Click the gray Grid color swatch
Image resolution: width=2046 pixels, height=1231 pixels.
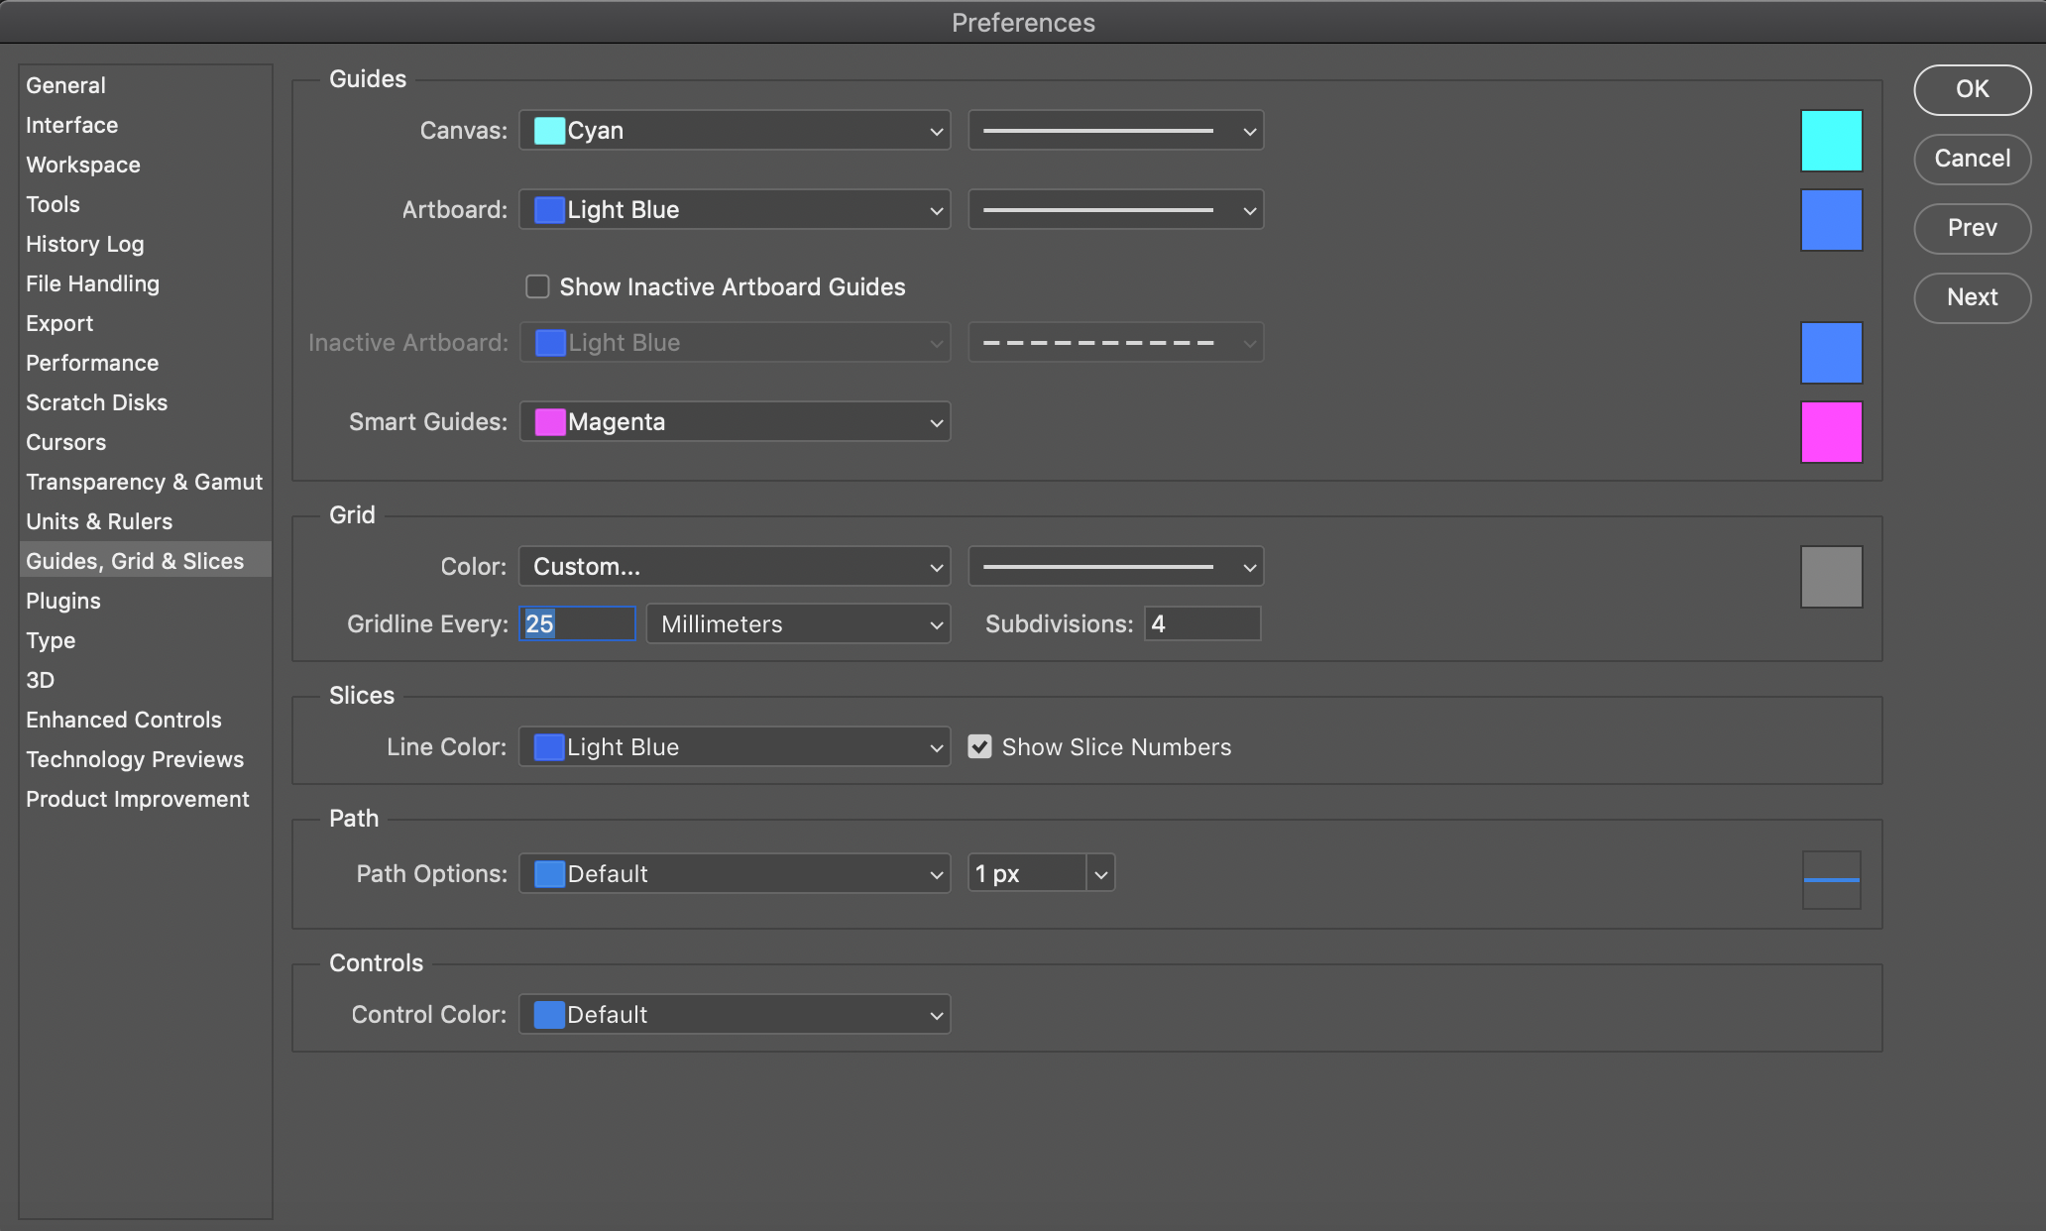(x=1831, y=577)
